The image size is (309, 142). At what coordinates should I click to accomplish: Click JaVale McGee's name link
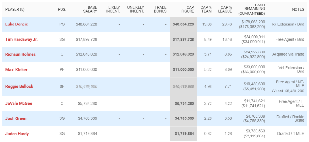click(x=19, y=103)
